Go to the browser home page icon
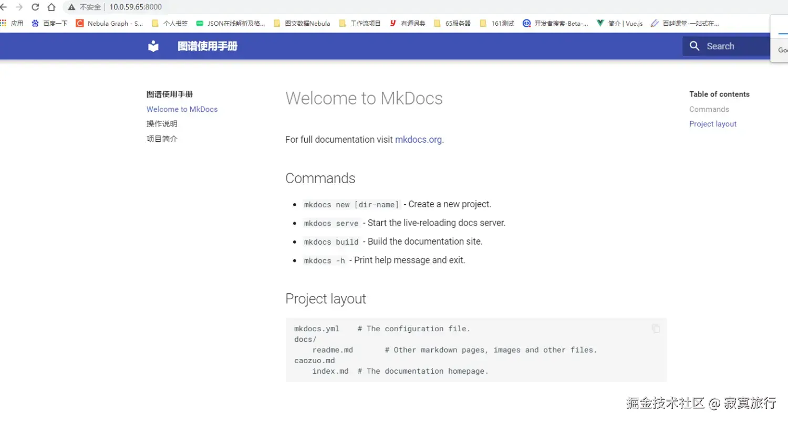The height and width of the screenshot is (422, 788). click(x=51, y=7)
